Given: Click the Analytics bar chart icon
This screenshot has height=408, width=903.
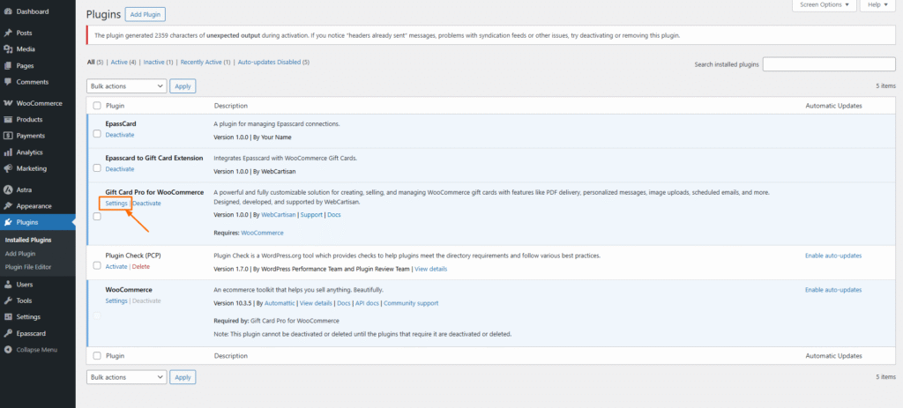Looking at the screenshot, I should pos(7,152).
